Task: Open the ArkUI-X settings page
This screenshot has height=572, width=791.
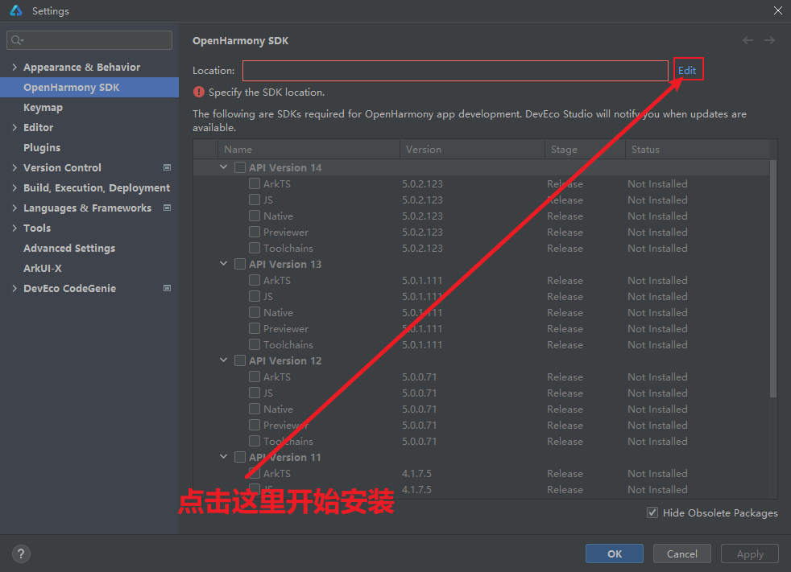Action: click(43, 268)
